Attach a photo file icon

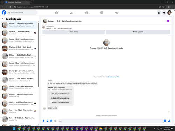pos(48,121)
